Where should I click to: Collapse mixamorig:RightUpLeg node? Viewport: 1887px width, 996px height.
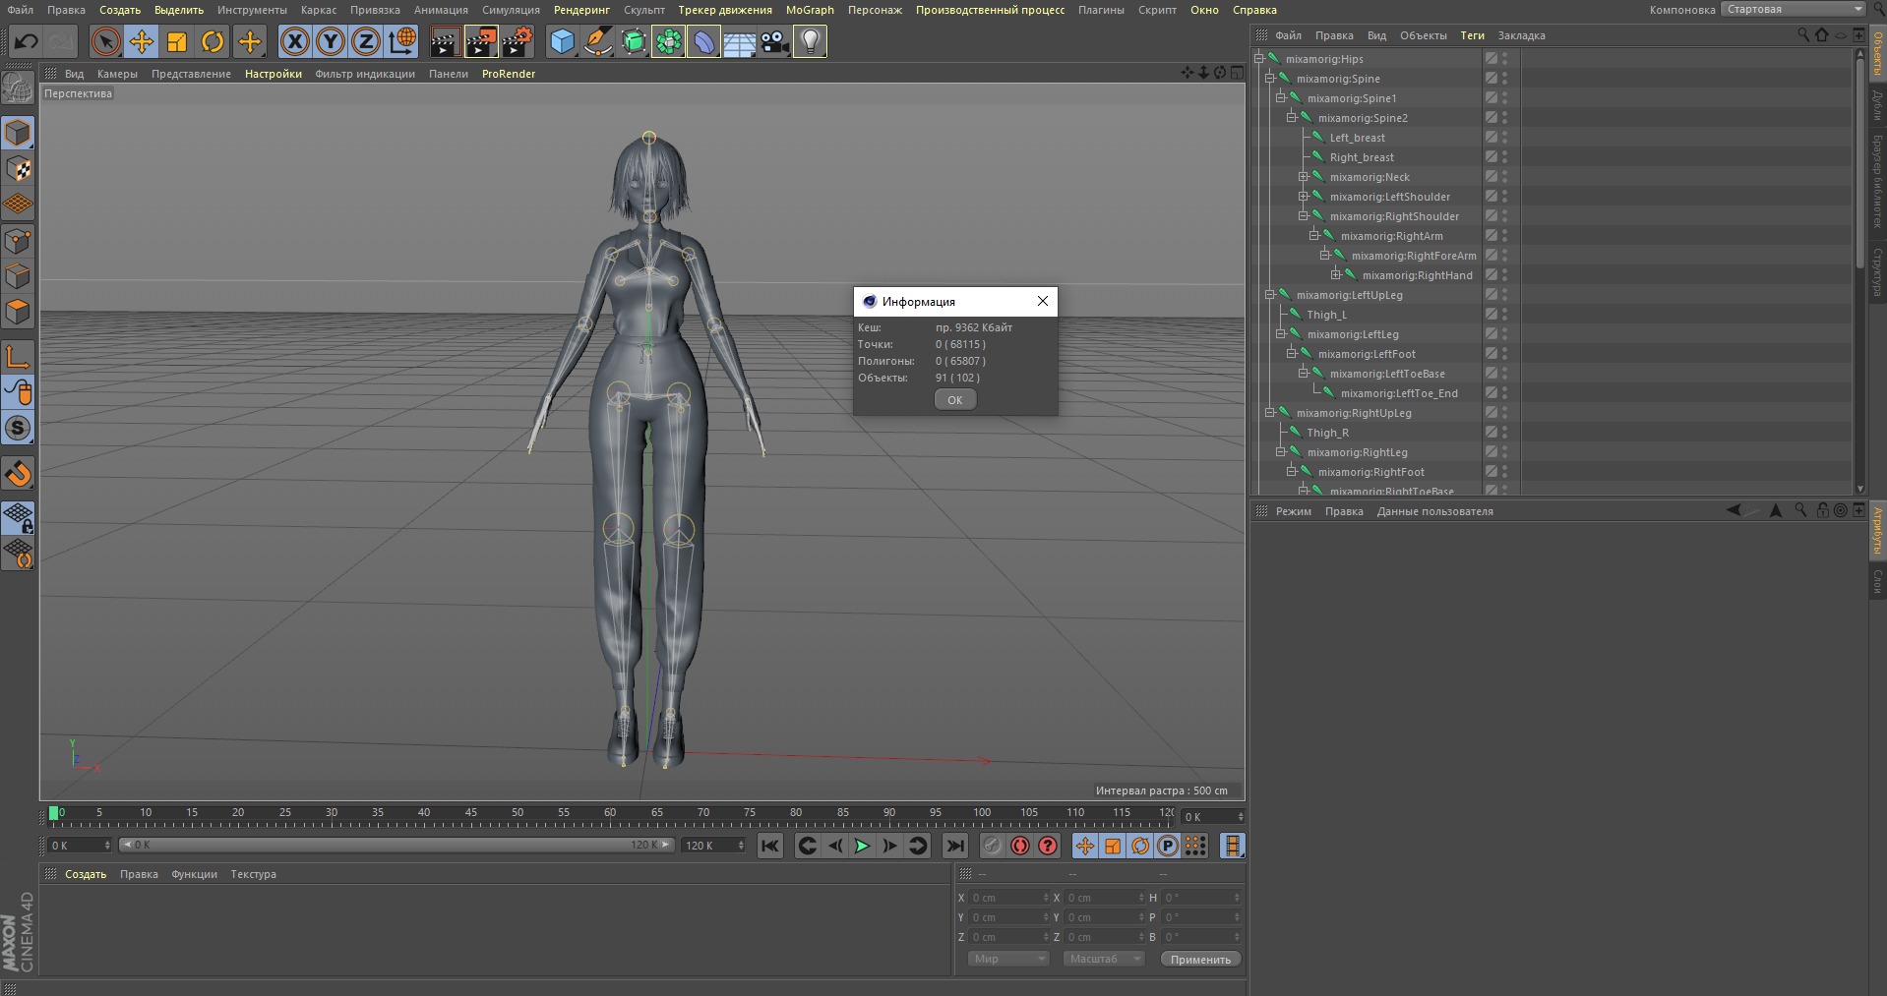[1269, 412]
